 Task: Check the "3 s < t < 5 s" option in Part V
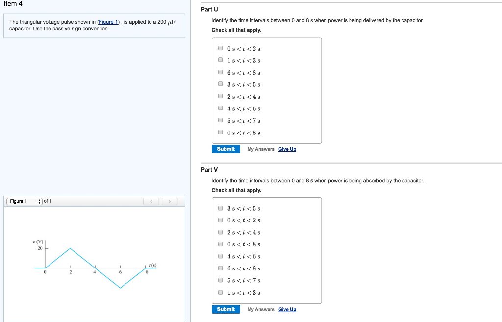(220, 208)
